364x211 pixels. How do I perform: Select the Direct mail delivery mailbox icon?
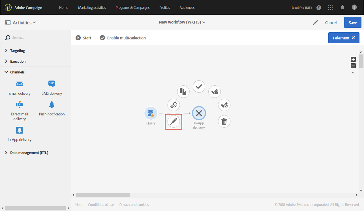tap(20, 105)
